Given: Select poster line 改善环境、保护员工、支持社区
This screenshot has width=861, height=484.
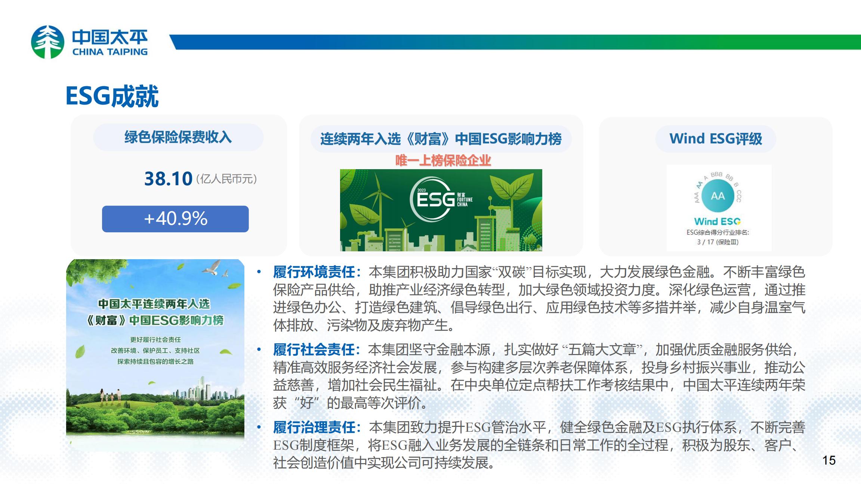Looking at the screenshot, I should coord(155,350).
